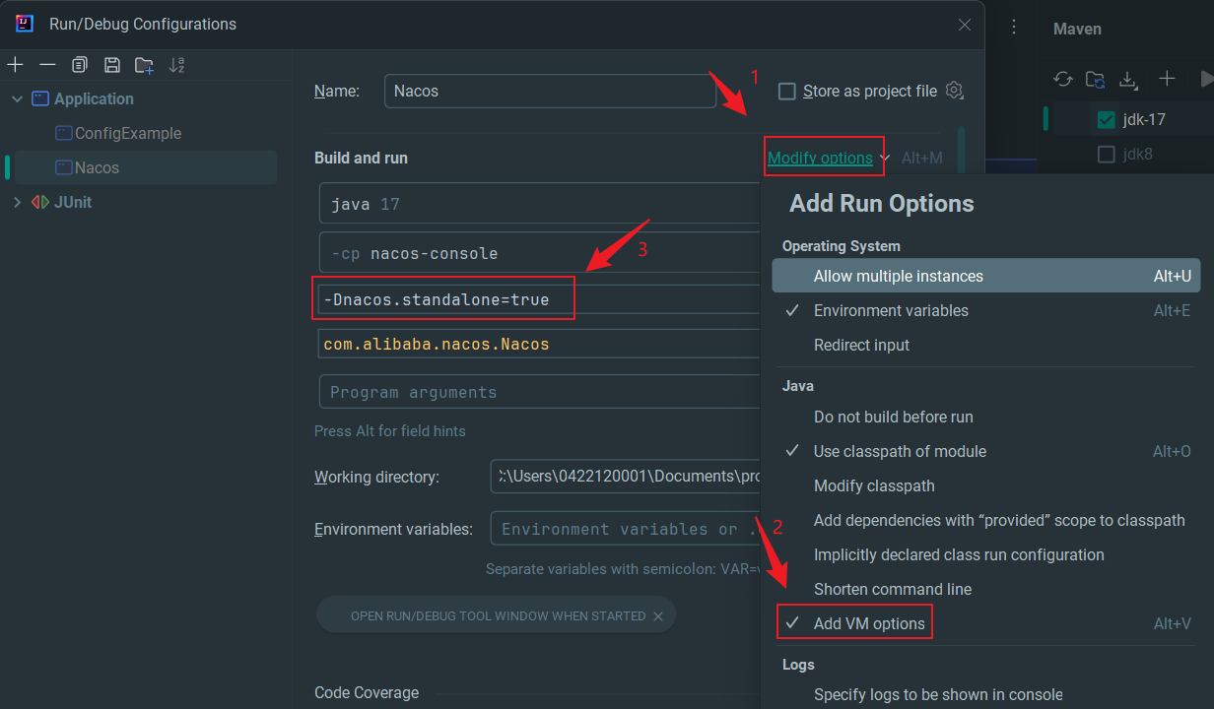This screenshot has width=1214, height=709.
Task: Choose Allow multiple instances option
Action: pyautogui.click(x=898, y=276)
